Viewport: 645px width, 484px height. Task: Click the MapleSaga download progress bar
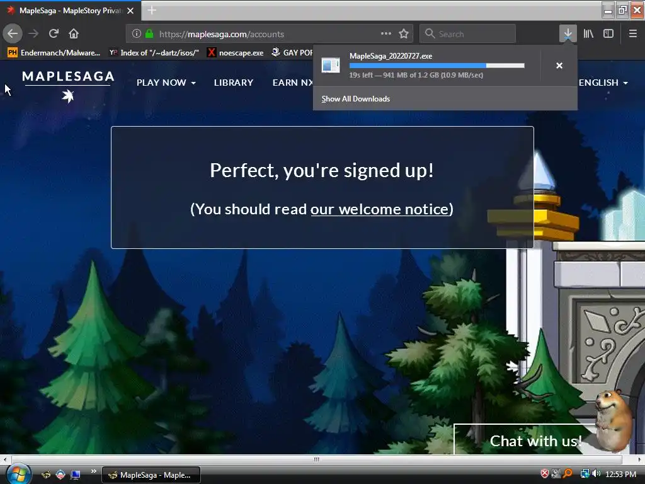(x=437, y=66)
